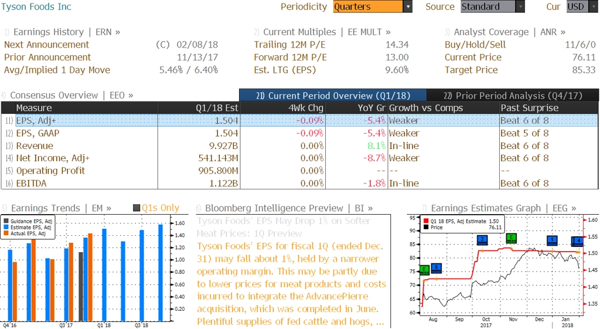Click Net Income estimate 541.143M
This screenshot has height=329, width=600.
click(218, 158)
